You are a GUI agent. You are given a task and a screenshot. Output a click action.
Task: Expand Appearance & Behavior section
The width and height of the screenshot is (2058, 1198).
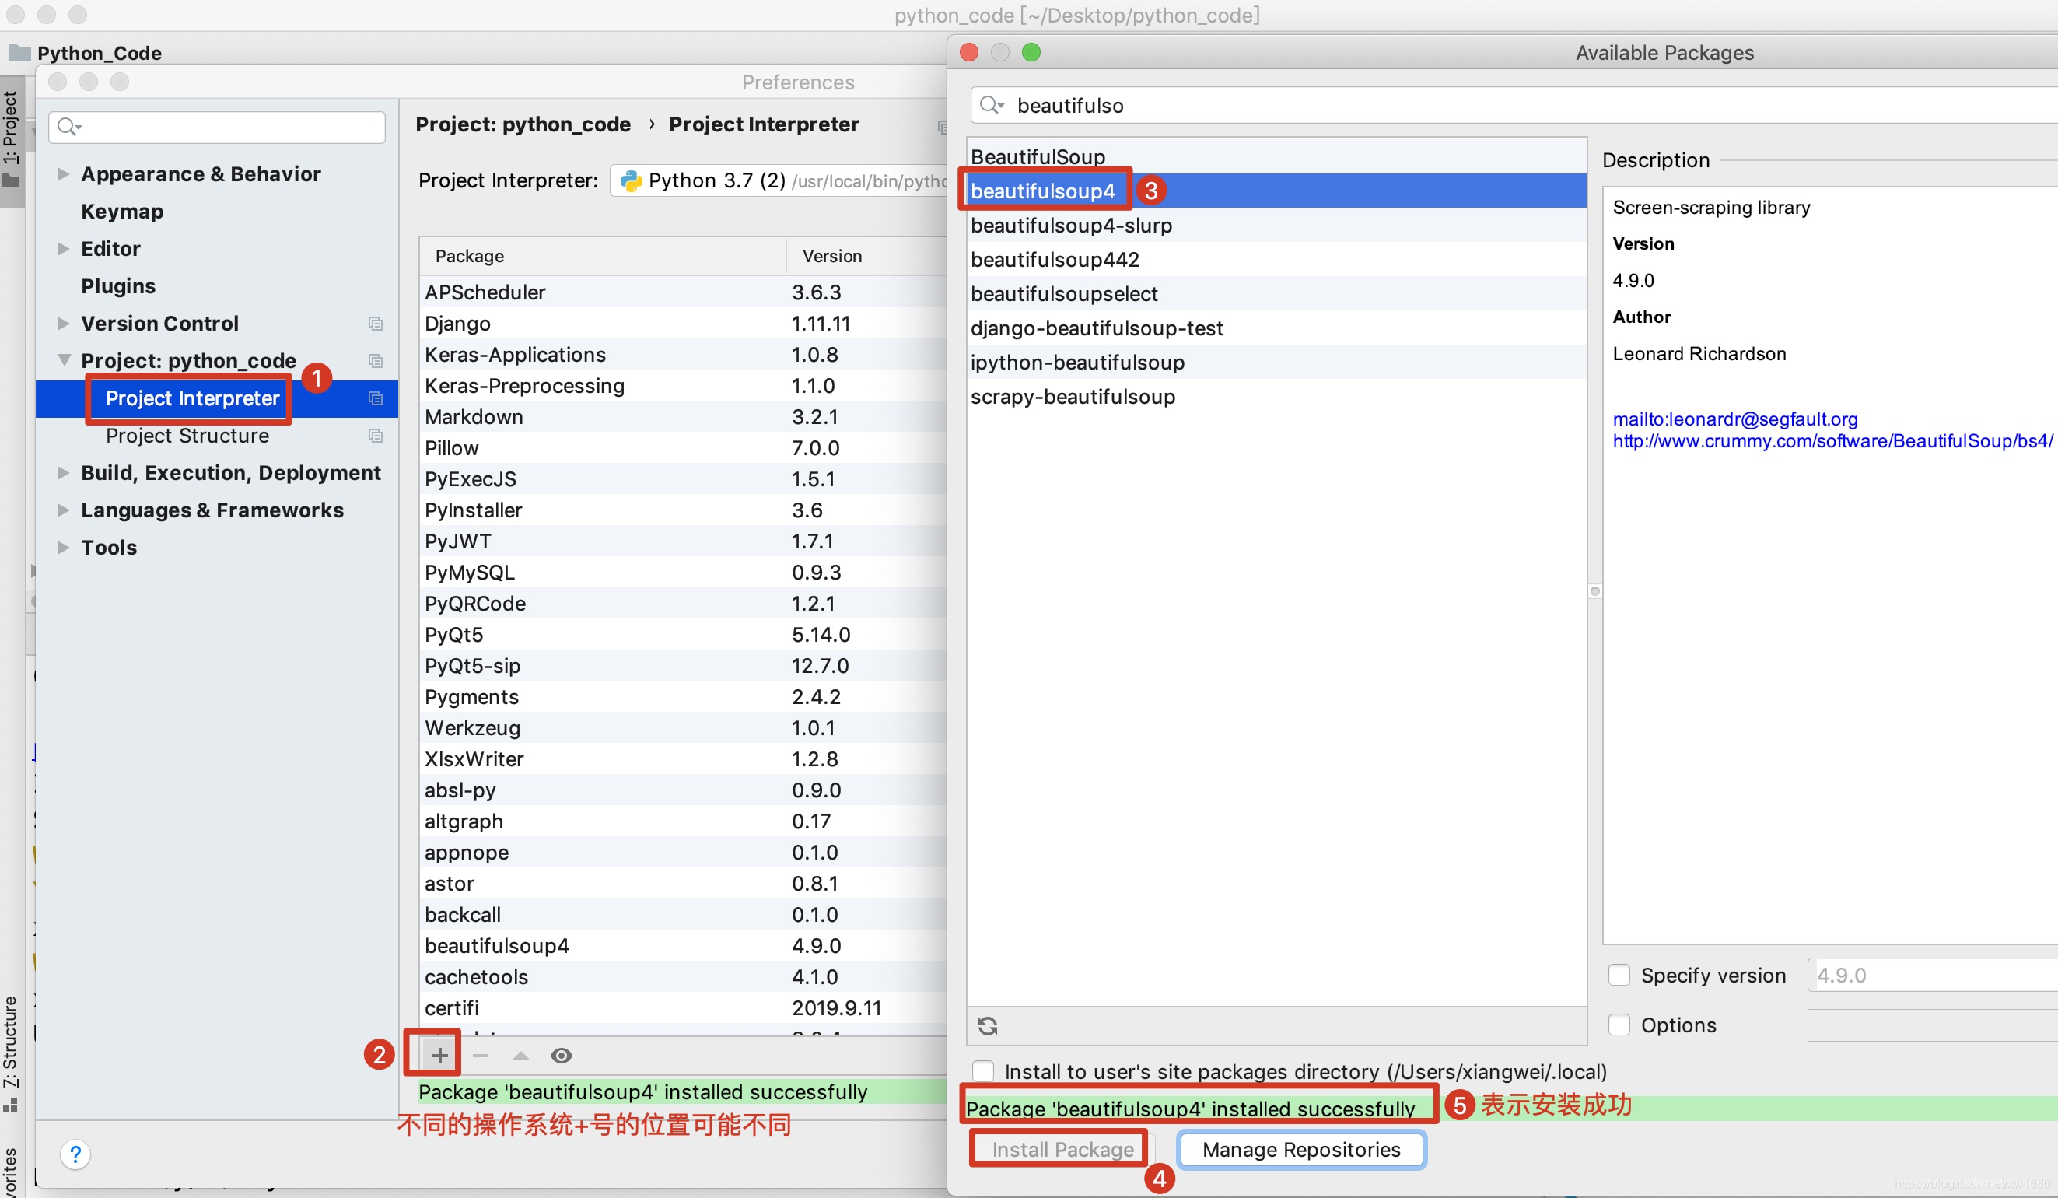(63, 174)
